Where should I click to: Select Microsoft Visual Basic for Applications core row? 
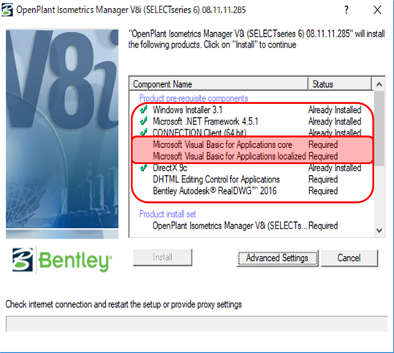pos(251,144)
